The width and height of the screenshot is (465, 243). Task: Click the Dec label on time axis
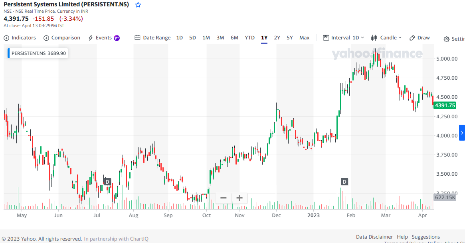[x=276, y=215]
